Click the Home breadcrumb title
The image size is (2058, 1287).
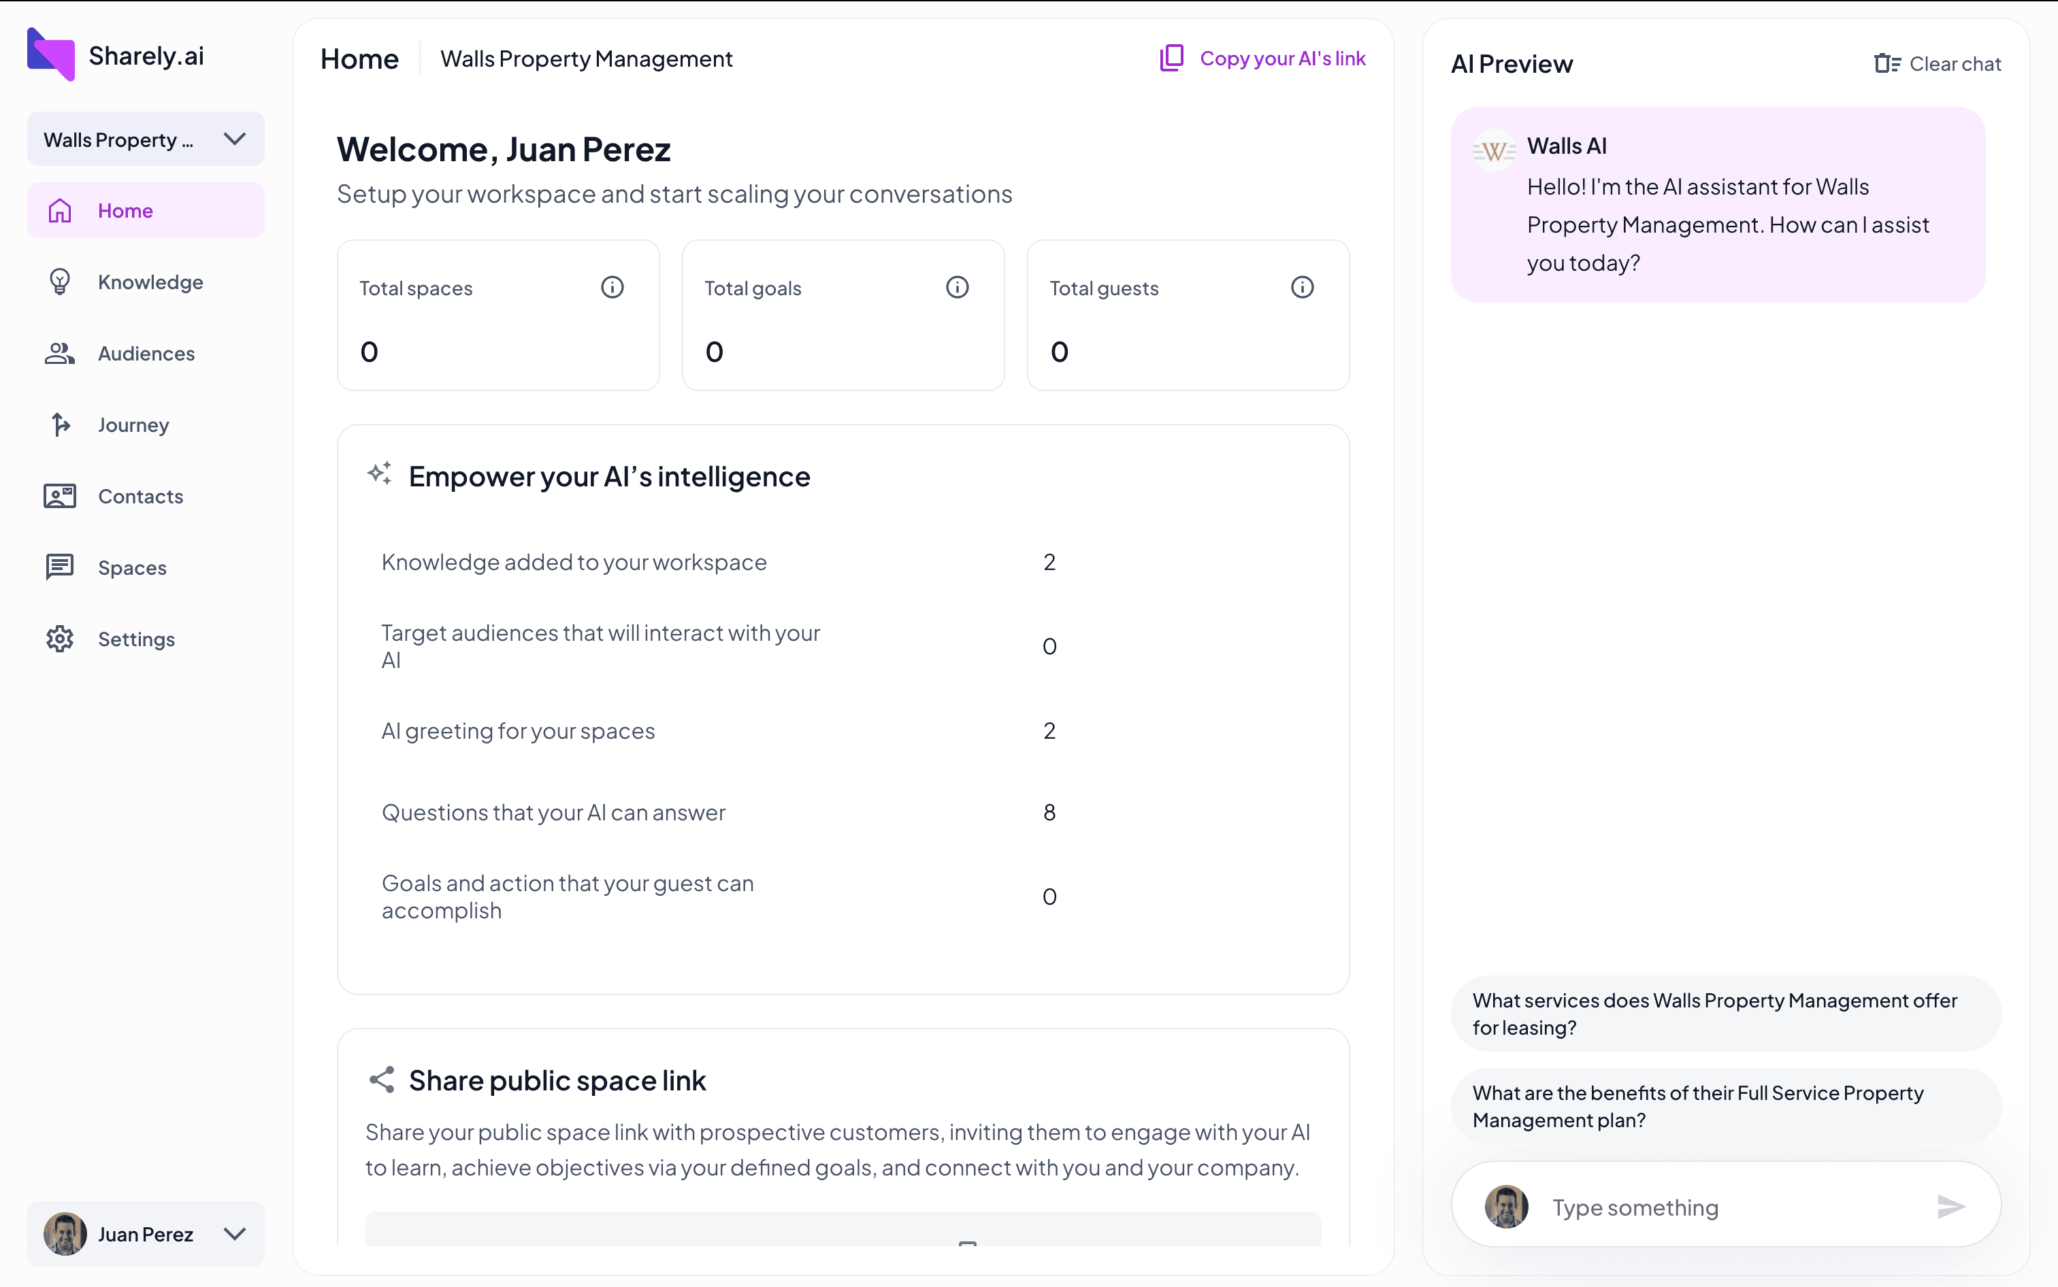point(359,58)
